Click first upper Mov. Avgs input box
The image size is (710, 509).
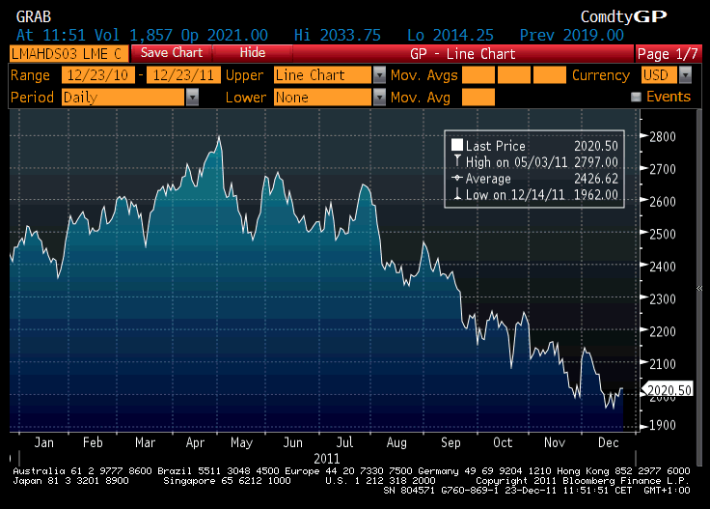click(485, 75)
